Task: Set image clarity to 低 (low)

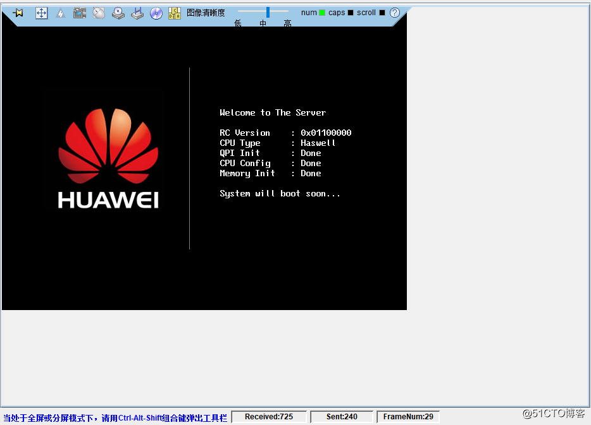Action: pos(237,24)
